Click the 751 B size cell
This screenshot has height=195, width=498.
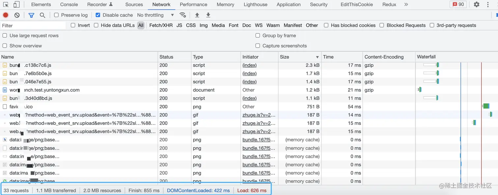(x=313, y=107)
